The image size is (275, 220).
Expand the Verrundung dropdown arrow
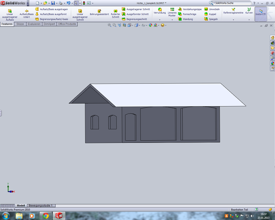coord(160,19)
